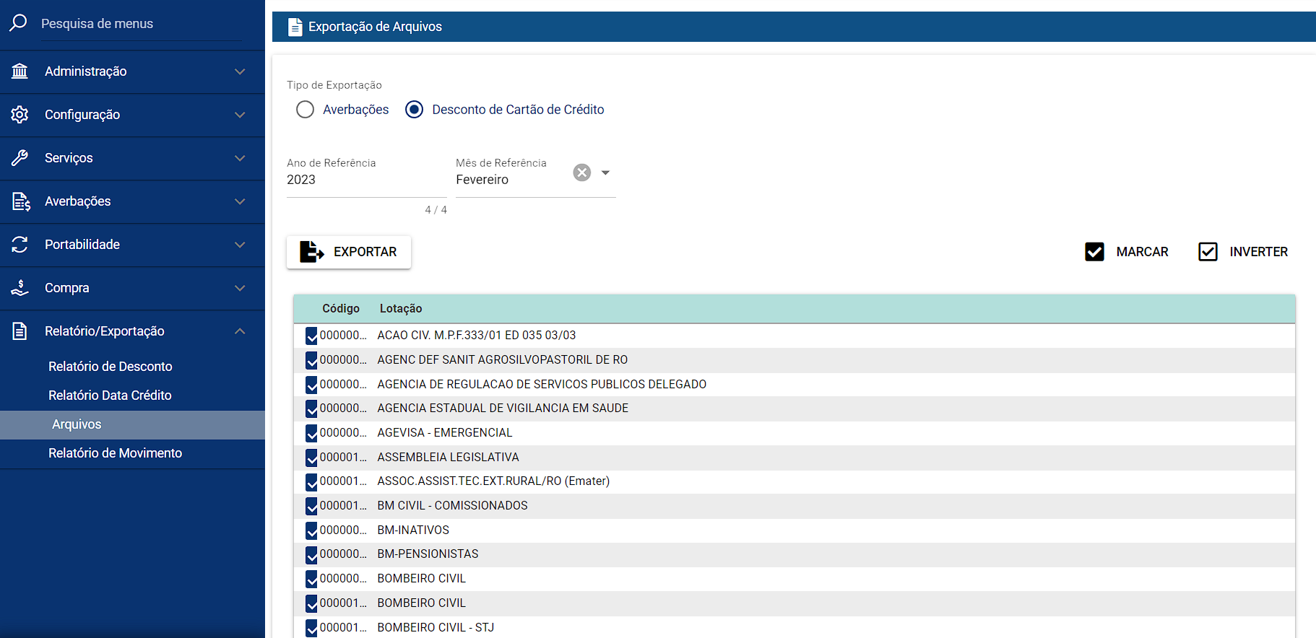Select Desconto de Cartão de Crédito radio
The width and height of the screenshot is (1316, 638).
(414, 110)
